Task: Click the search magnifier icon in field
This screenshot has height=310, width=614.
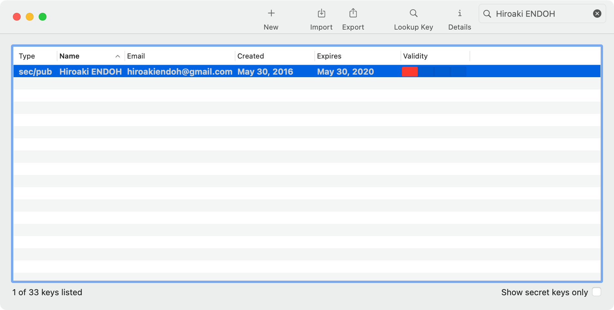Action: 487,14
